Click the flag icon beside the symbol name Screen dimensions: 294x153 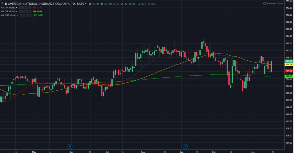click(6, 4)
